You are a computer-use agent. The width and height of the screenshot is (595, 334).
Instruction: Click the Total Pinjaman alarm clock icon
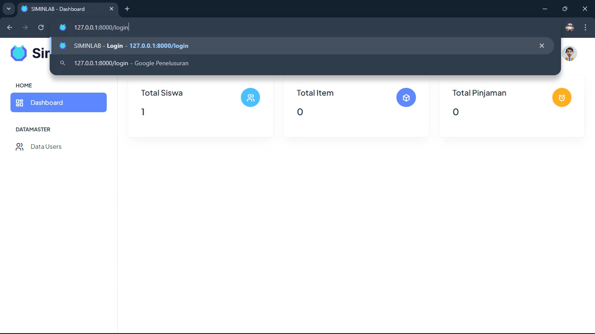[561, 98]
